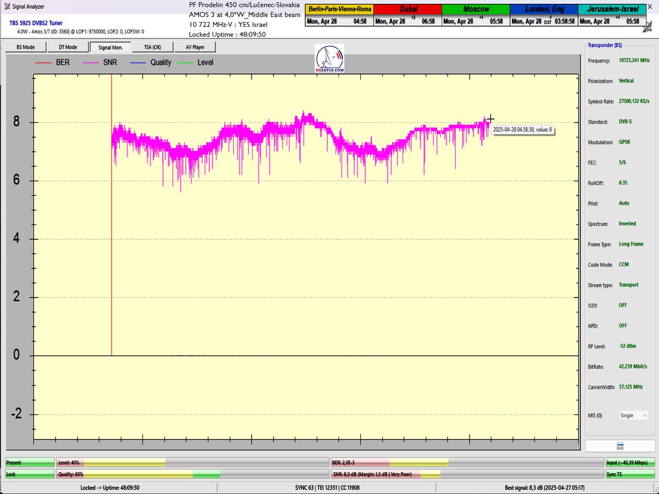This screenshot has width=659, height=494.
Task: Switch to the BS Mode tab
Action: 25,47
